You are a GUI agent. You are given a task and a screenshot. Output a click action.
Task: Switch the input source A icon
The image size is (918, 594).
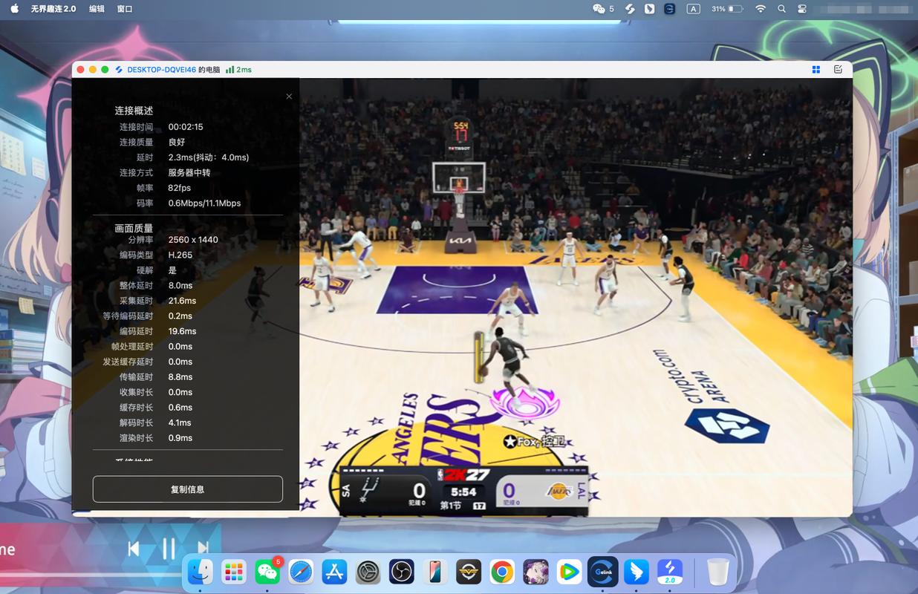693,9
